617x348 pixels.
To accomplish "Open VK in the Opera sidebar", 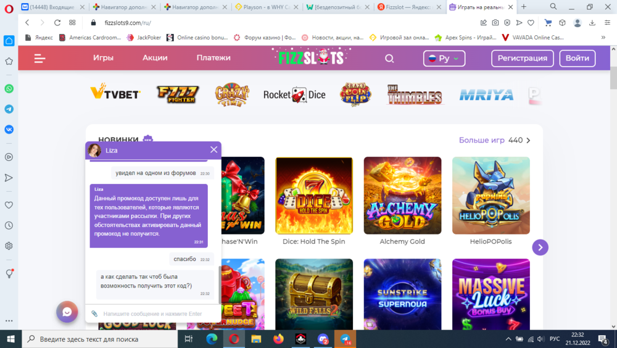I will pyautogui.click(x=9, y=130).
